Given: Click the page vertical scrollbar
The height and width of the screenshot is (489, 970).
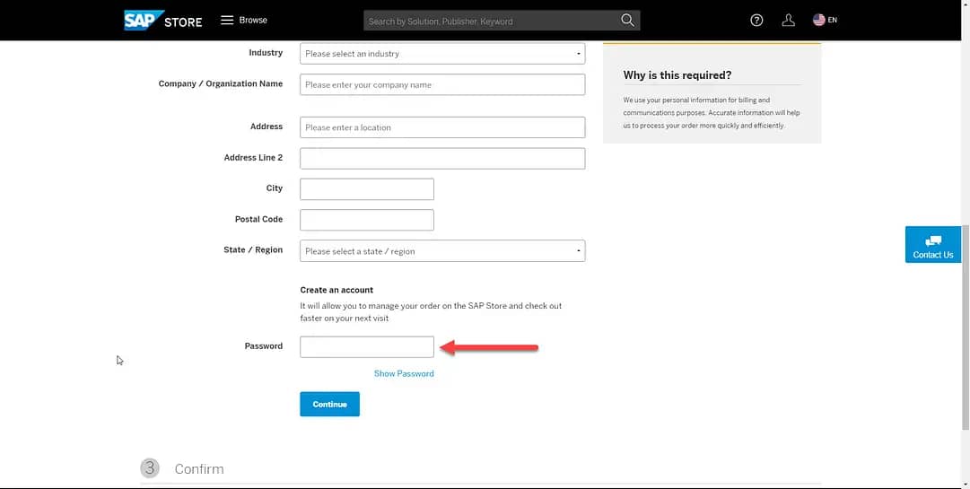Looking at the screenshot, I should point(965,327).
